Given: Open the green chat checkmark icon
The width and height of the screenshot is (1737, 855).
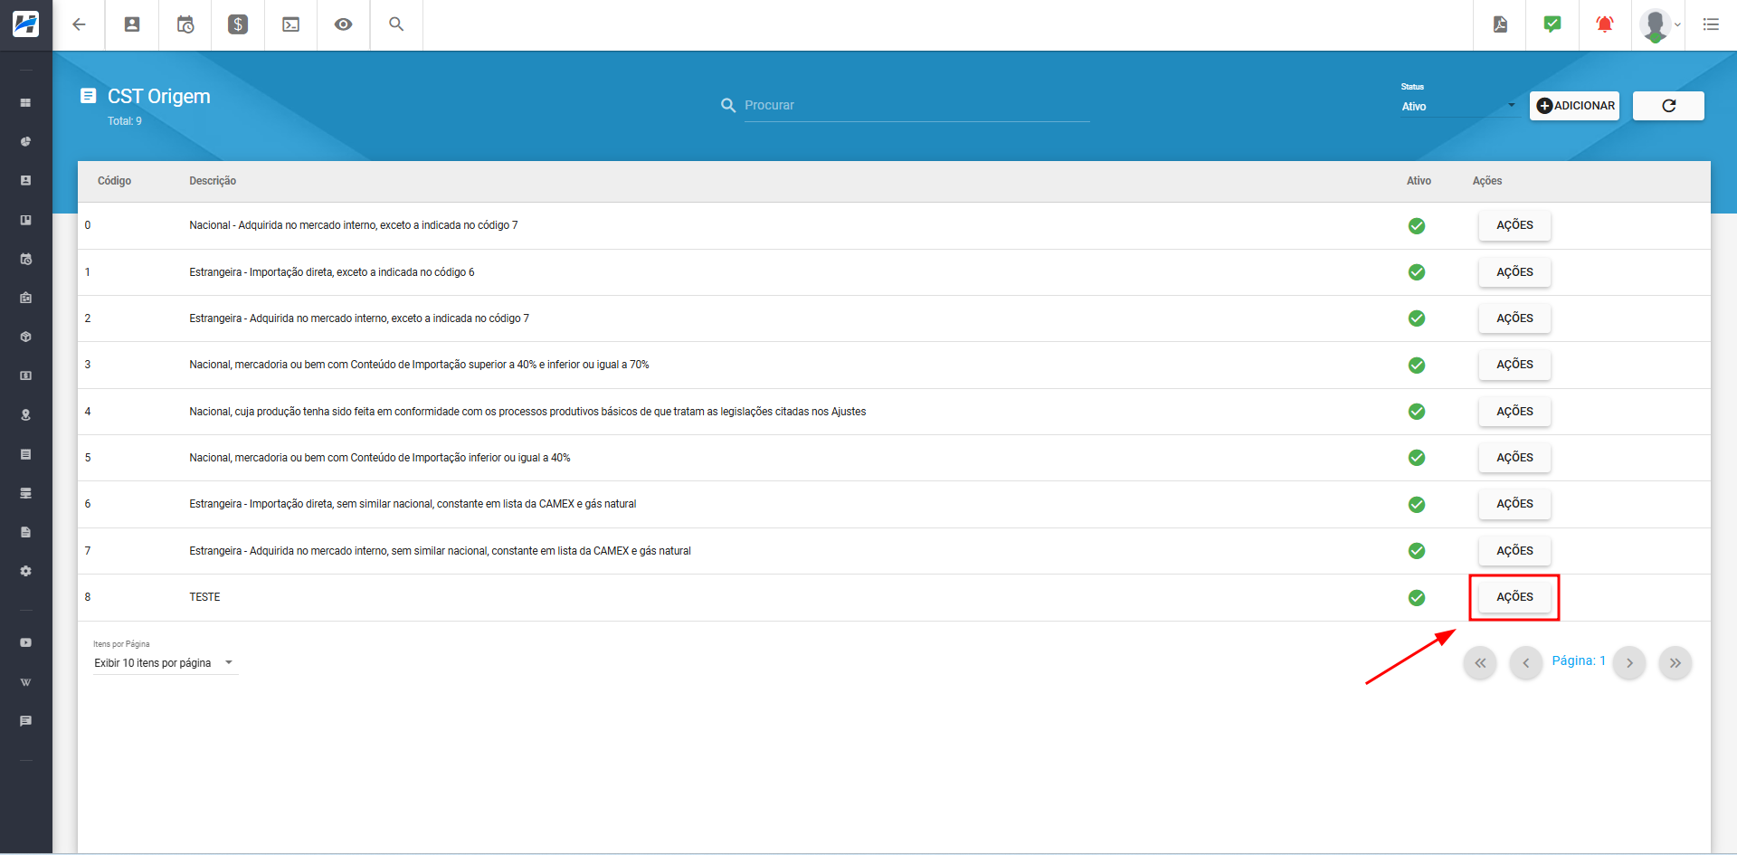Looking at the screenshot, I should click(1552, 24).
